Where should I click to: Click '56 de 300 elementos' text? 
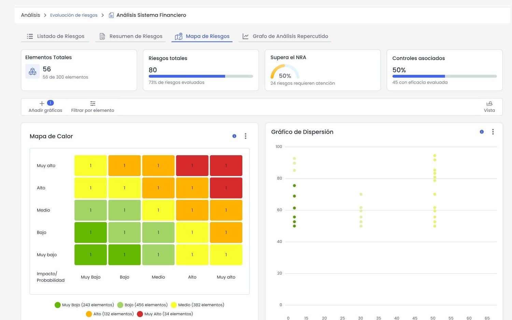pos(66,77)
